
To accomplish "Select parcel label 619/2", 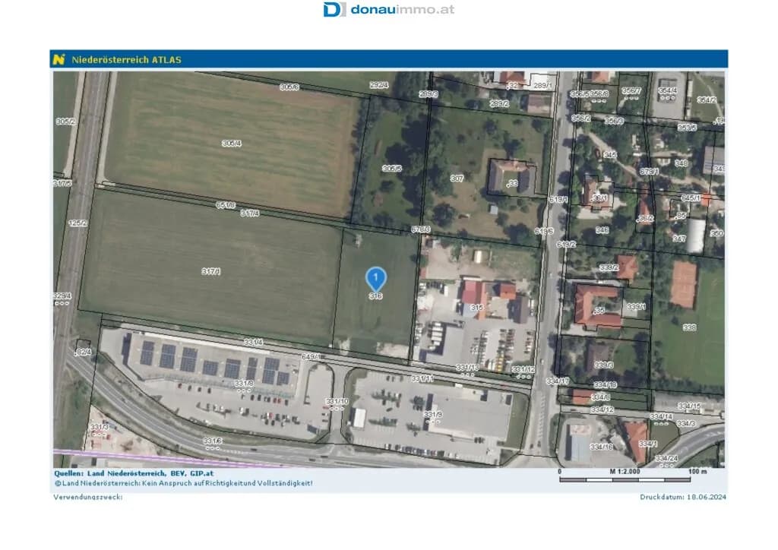I will pos(565,245).
